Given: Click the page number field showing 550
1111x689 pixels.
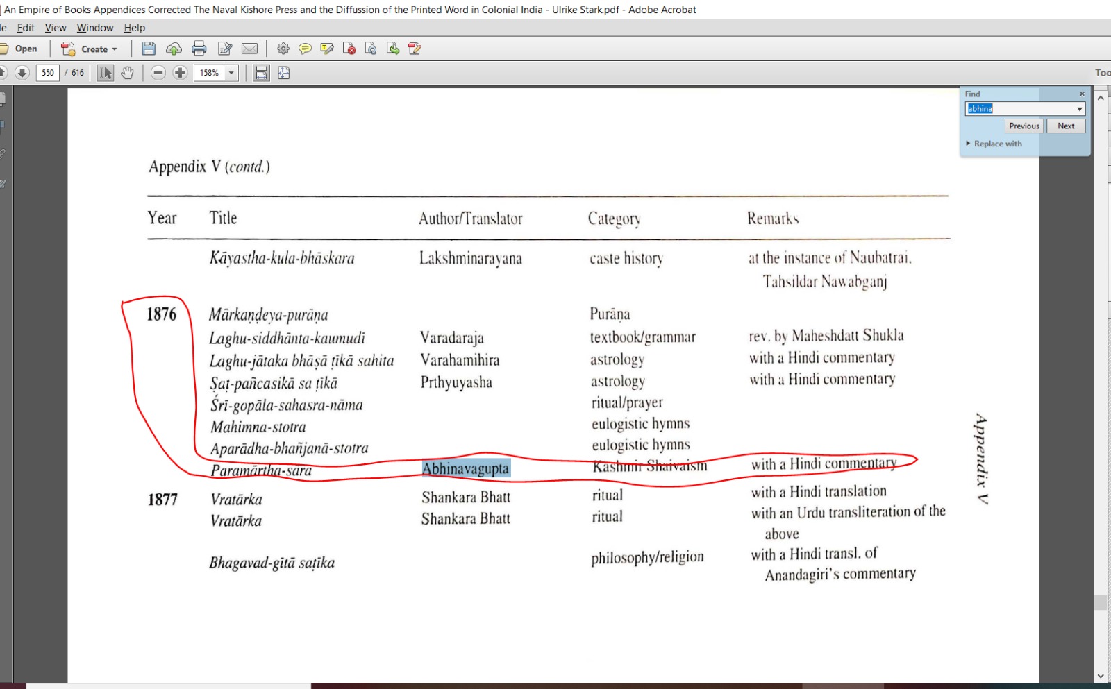Looking at the screenshot, I should 47,73.
